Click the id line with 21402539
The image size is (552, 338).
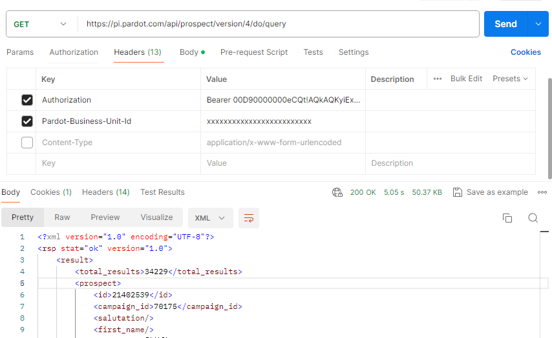pos(133,295)
